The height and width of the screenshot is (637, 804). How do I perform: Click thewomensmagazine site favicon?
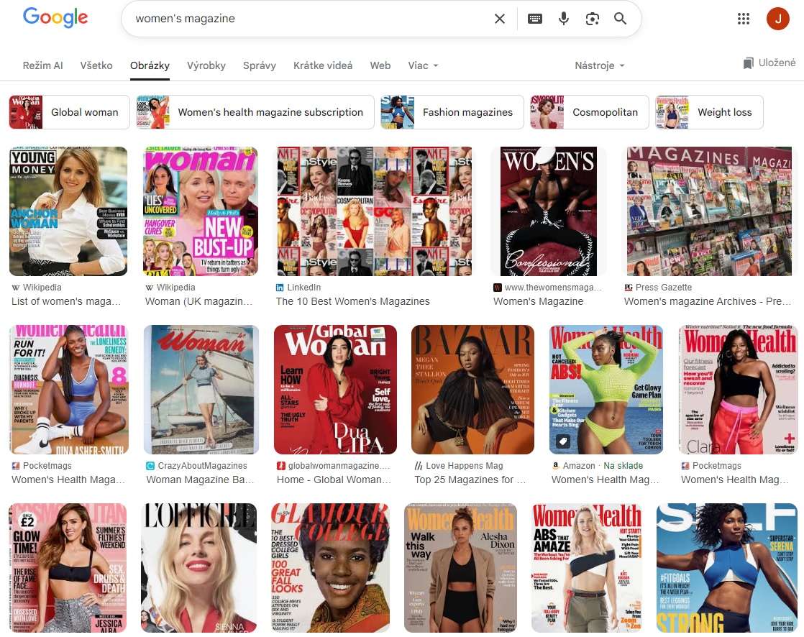(498, 288)
